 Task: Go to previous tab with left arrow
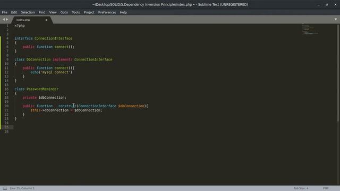[4, 20]
